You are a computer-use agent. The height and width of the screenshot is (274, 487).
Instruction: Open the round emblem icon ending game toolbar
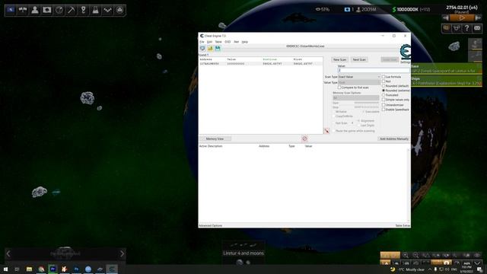119,10
